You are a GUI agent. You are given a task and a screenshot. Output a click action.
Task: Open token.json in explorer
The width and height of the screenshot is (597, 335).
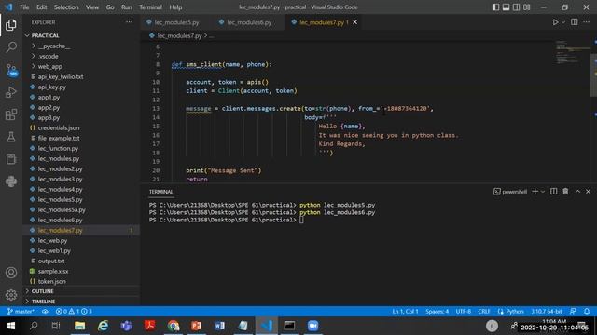pos(52,282)
